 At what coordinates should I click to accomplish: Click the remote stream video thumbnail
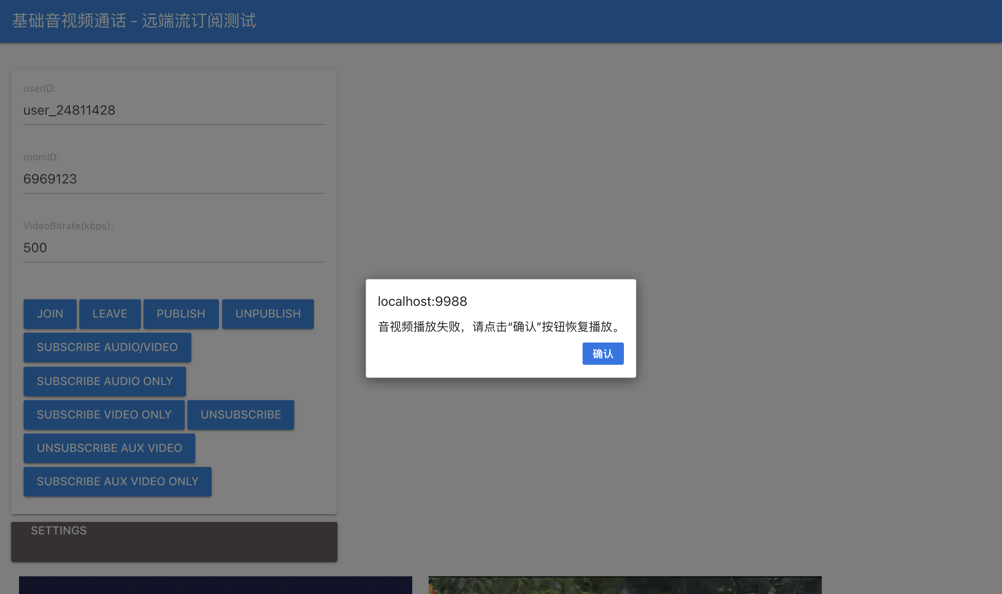pos(624,585)
